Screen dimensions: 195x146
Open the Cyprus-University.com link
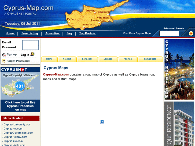(17, 125)
